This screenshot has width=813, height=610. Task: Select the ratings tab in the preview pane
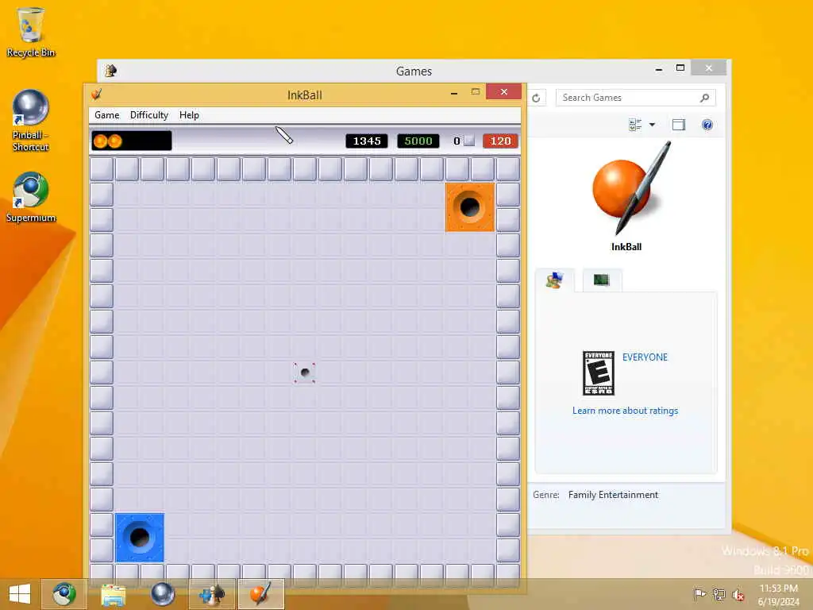[x=555, y=280]
